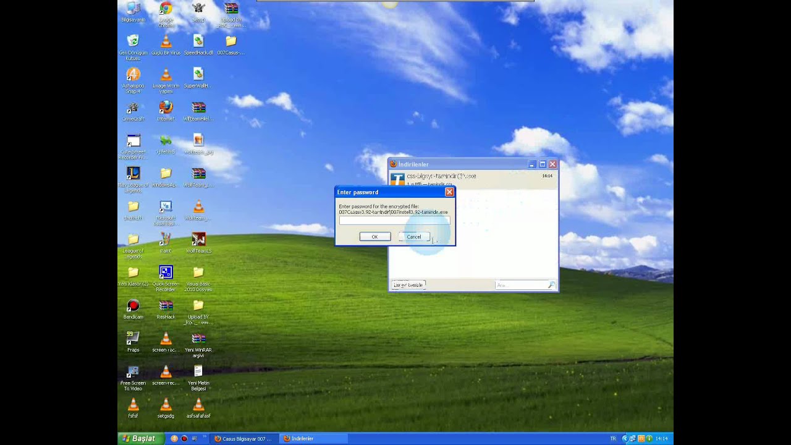
Task: Select the asfsafafasf VLC file icon
Action: point(198,409)
